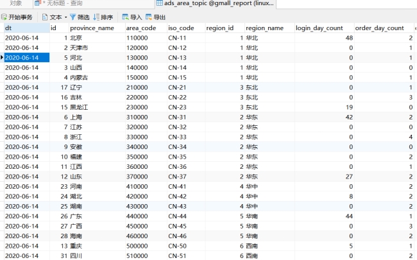Select area_code cell 440000
The width and height of the screenshot is (417, 260).
point(144,216)
